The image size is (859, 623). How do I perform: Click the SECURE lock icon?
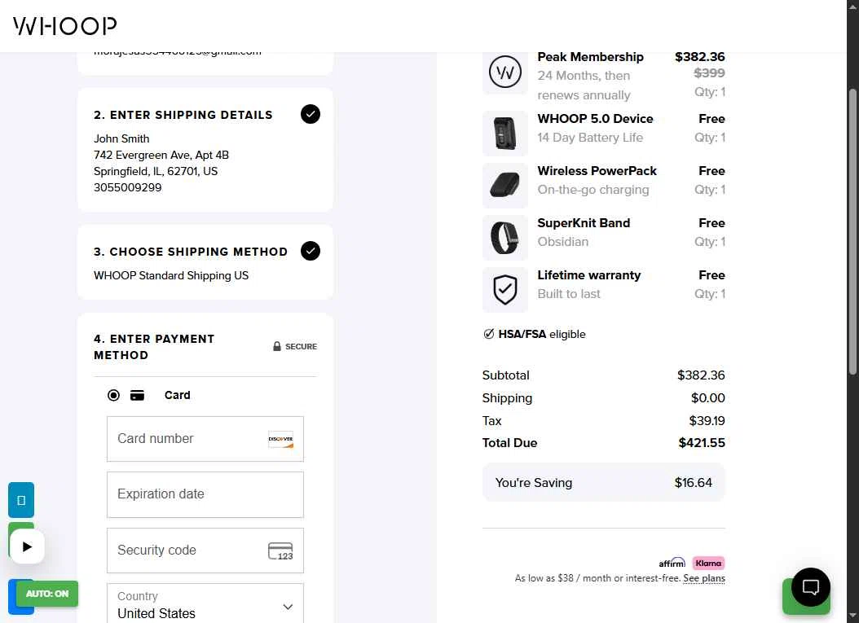point(277,346)
